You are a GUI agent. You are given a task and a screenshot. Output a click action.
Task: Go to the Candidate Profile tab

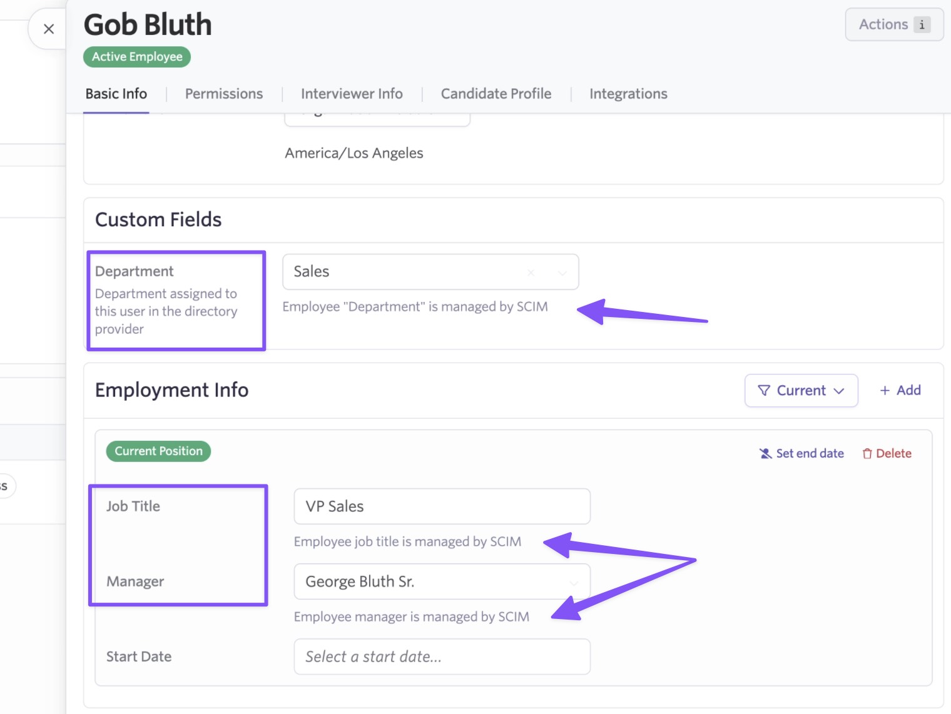[496, 94]
